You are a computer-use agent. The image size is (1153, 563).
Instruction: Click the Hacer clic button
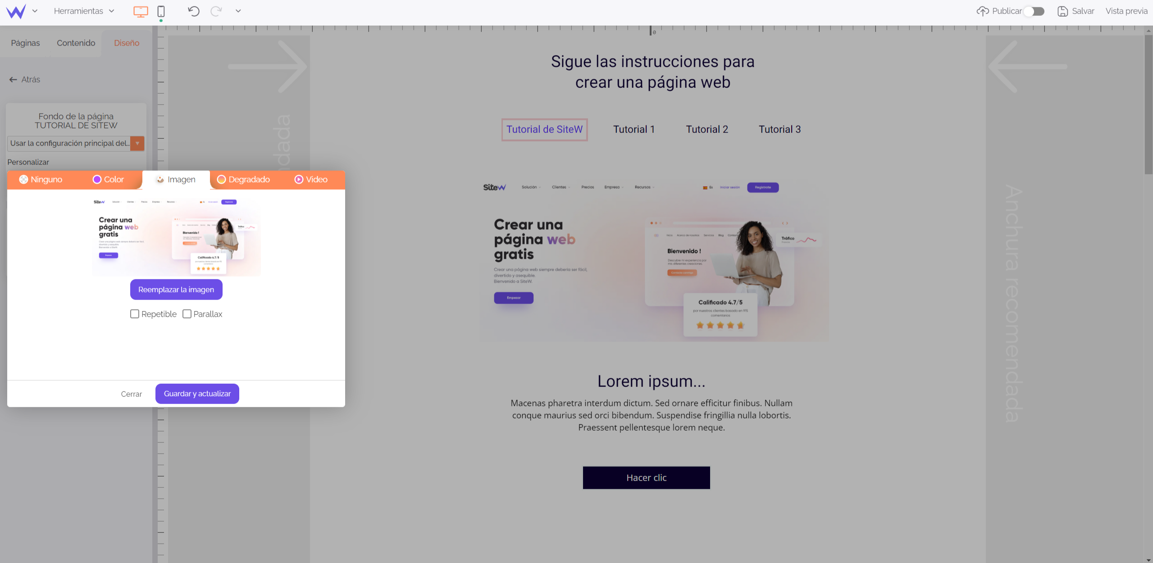[647, 478]
